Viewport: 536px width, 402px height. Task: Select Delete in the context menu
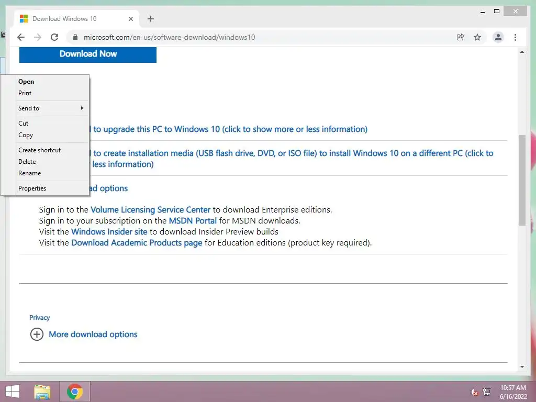click(x=52, y=162)
